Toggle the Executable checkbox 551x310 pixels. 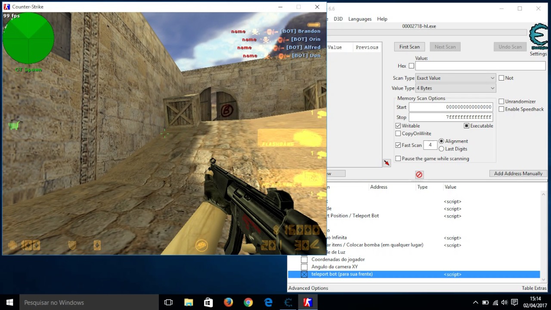point(467,126)
